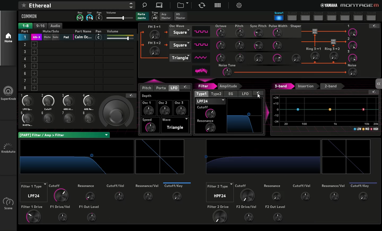The image size is (382, 231).
Task: Open settings gear icon in top bar
Action: 239,5
